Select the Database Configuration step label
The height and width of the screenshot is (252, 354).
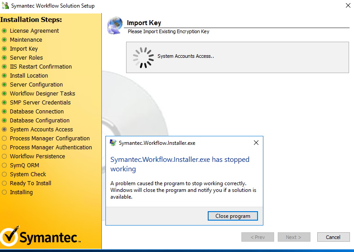pos(40,121)
